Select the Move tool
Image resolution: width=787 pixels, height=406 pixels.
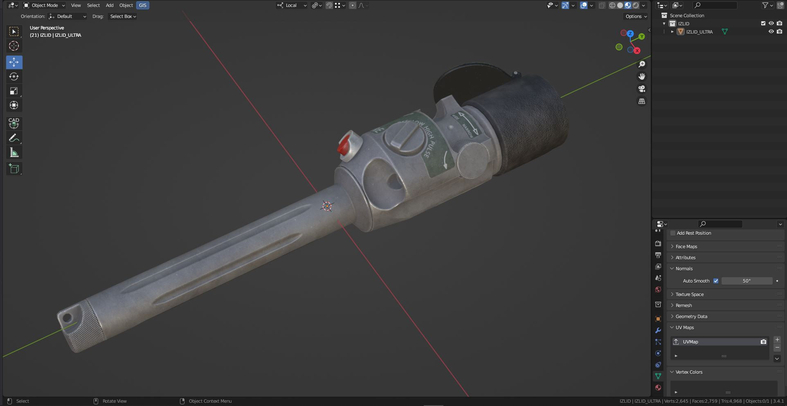[x=14, y=62]
